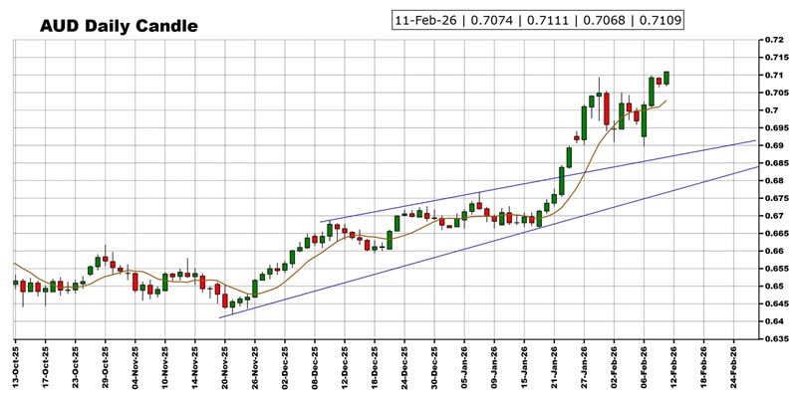This screenshot has height=398, width=797.
Task: Click the 13-Oct-25 date axis label
Action: pos(16,368)
